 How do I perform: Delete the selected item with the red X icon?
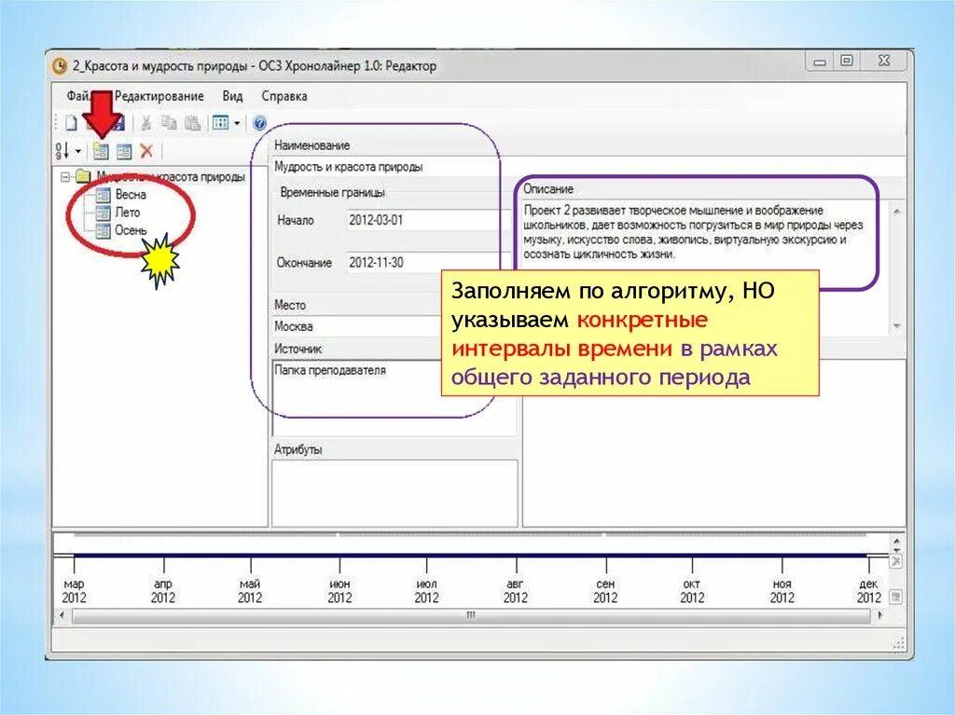(146, 151)
